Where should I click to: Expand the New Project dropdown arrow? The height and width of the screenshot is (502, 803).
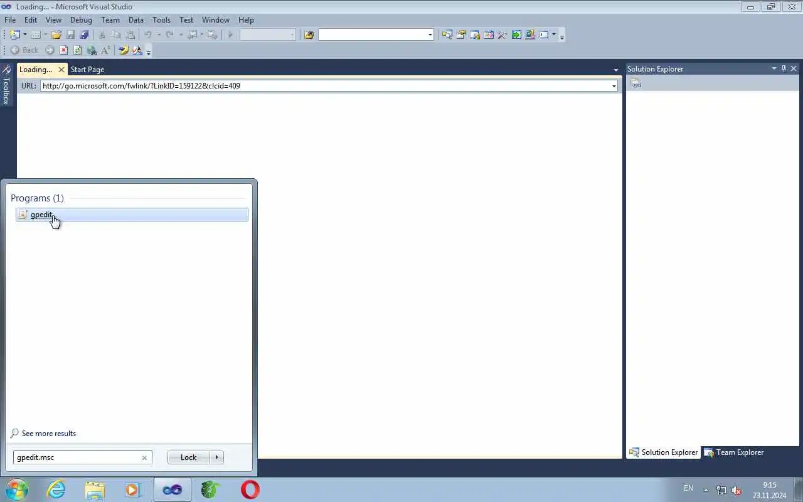[x=25, y=35]
